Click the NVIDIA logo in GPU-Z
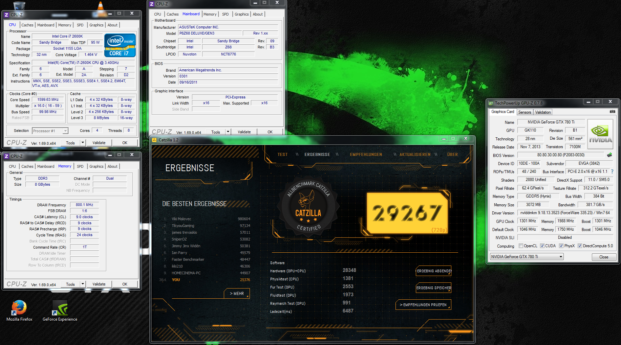Screen dimensions: 621x345 [600, 134]
